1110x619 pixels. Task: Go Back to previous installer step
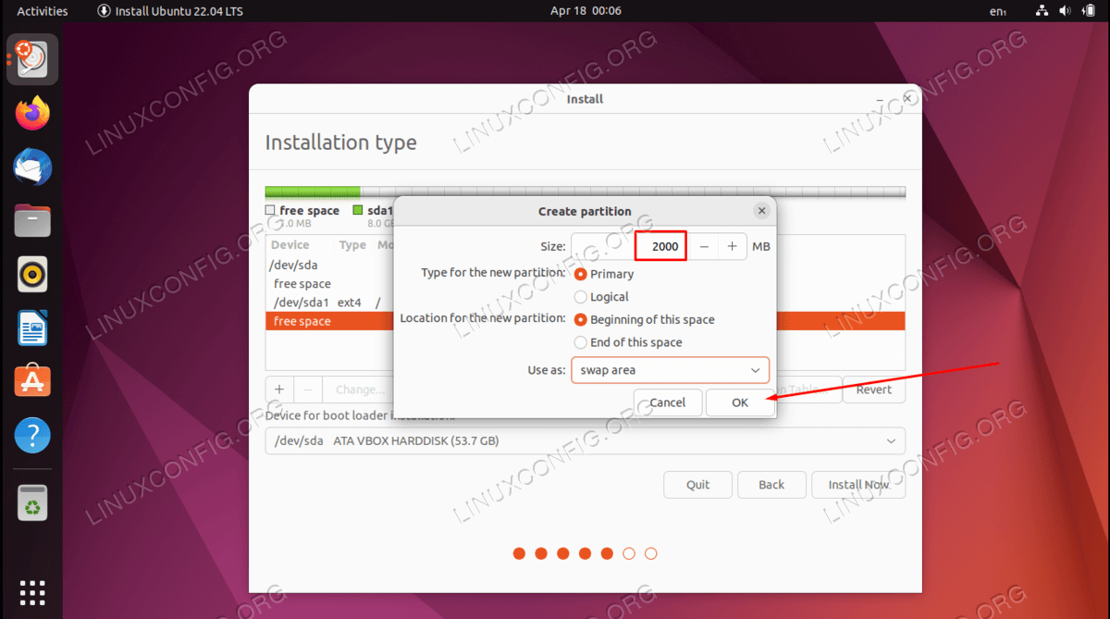[x=771, y=485]
